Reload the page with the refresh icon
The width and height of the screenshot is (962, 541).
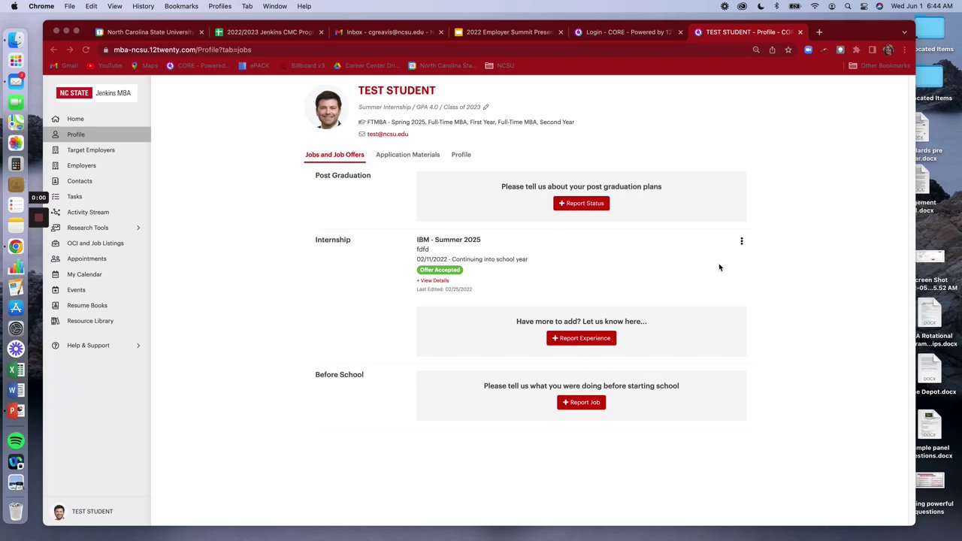pyautogui.click(x=86, y=50)
